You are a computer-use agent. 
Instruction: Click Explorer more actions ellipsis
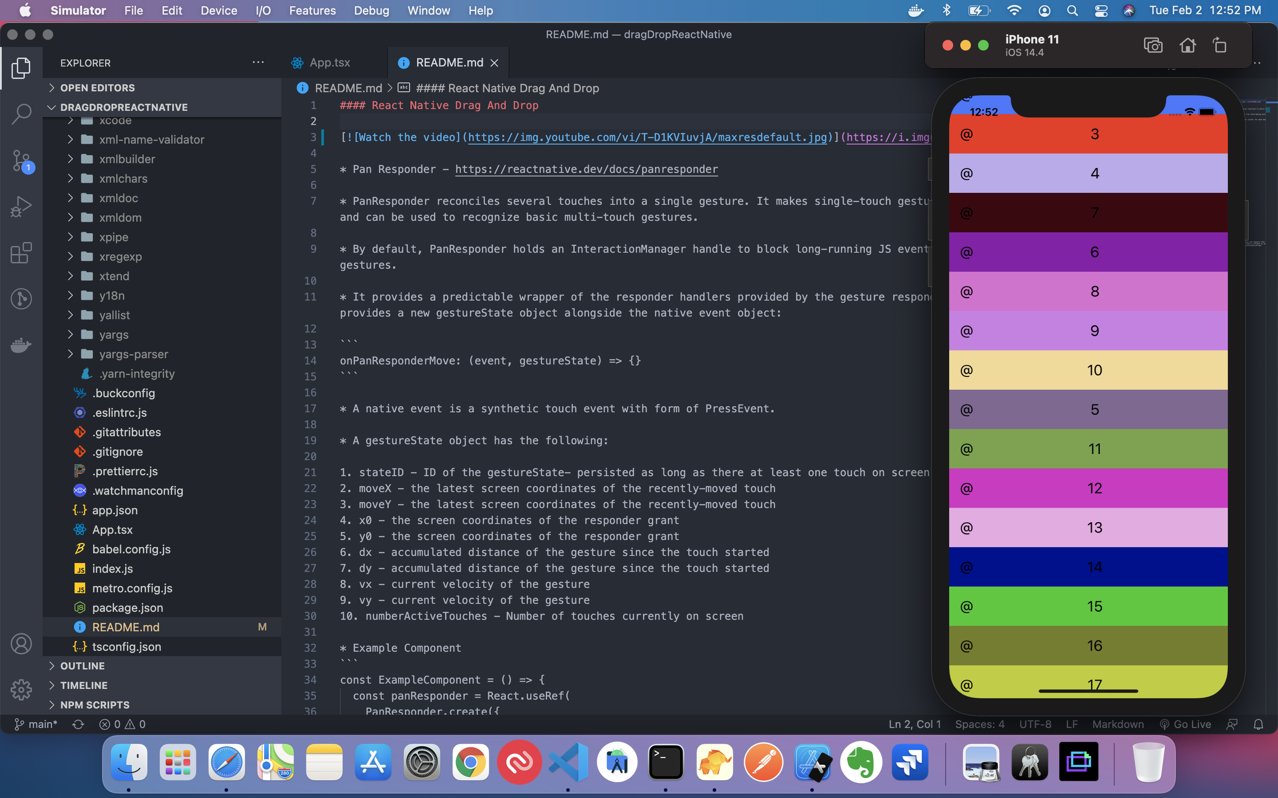[x=258, y=63]
